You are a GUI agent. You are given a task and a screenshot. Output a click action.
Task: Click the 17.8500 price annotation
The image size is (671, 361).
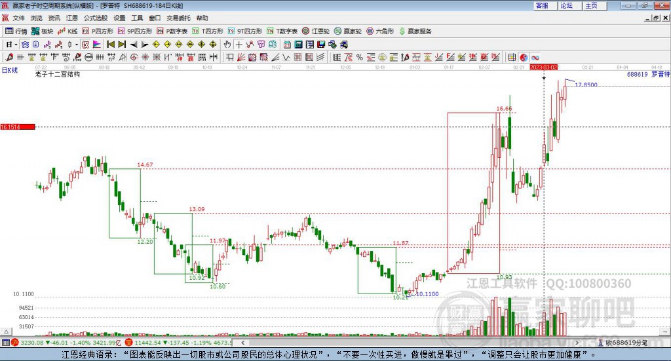586,85
